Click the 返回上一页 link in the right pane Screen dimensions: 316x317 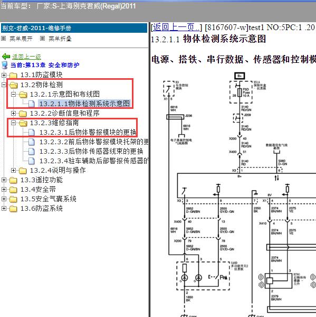pos(176,27)
